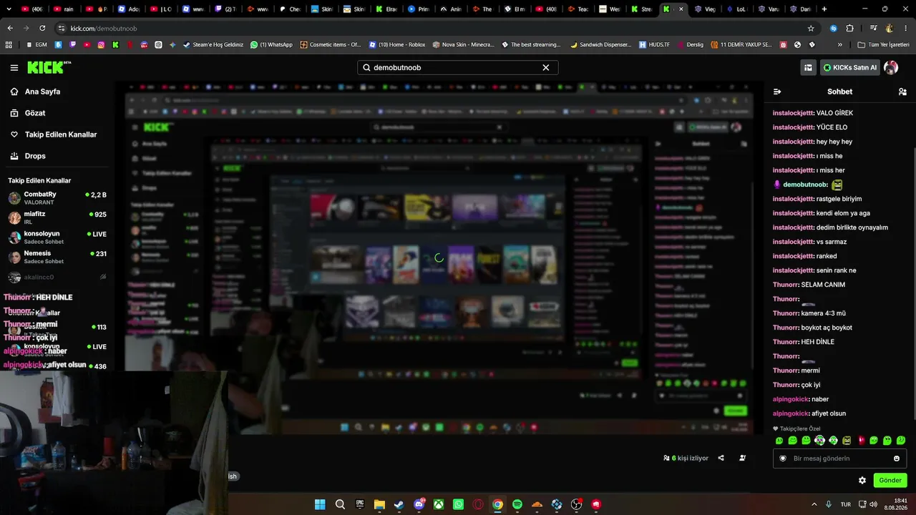Open a new browser tab
The image size is (916, 515).
click(x=824, y=9)
